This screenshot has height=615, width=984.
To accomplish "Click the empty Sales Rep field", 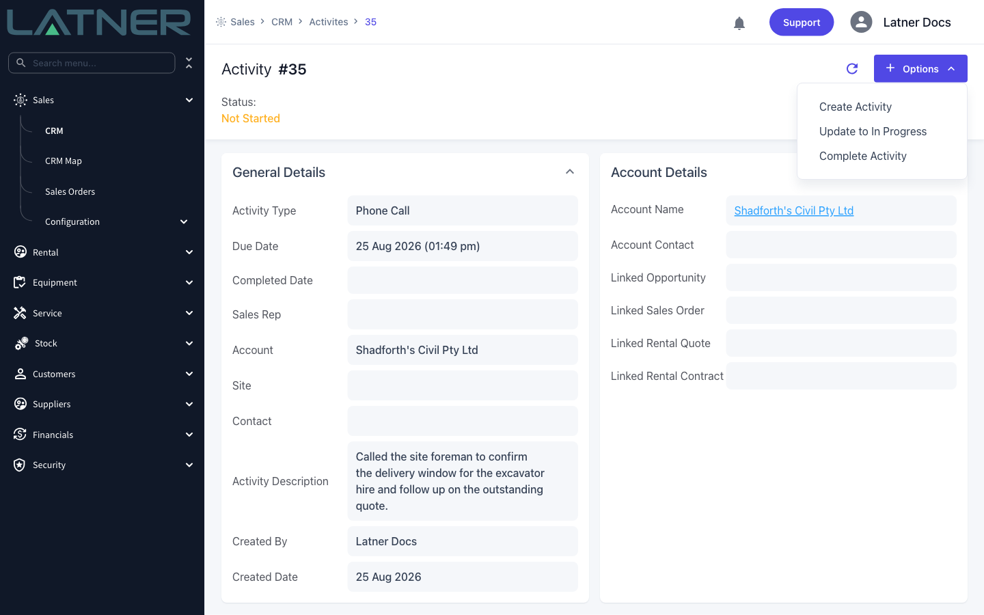I will tap(463, 314).
